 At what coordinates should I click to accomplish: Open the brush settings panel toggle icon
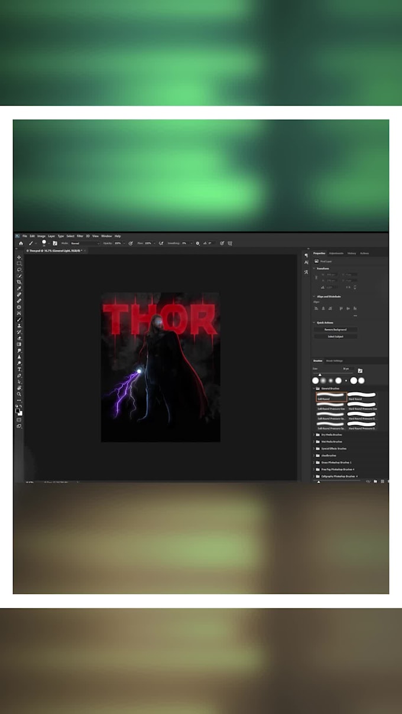tap(55, 243)
